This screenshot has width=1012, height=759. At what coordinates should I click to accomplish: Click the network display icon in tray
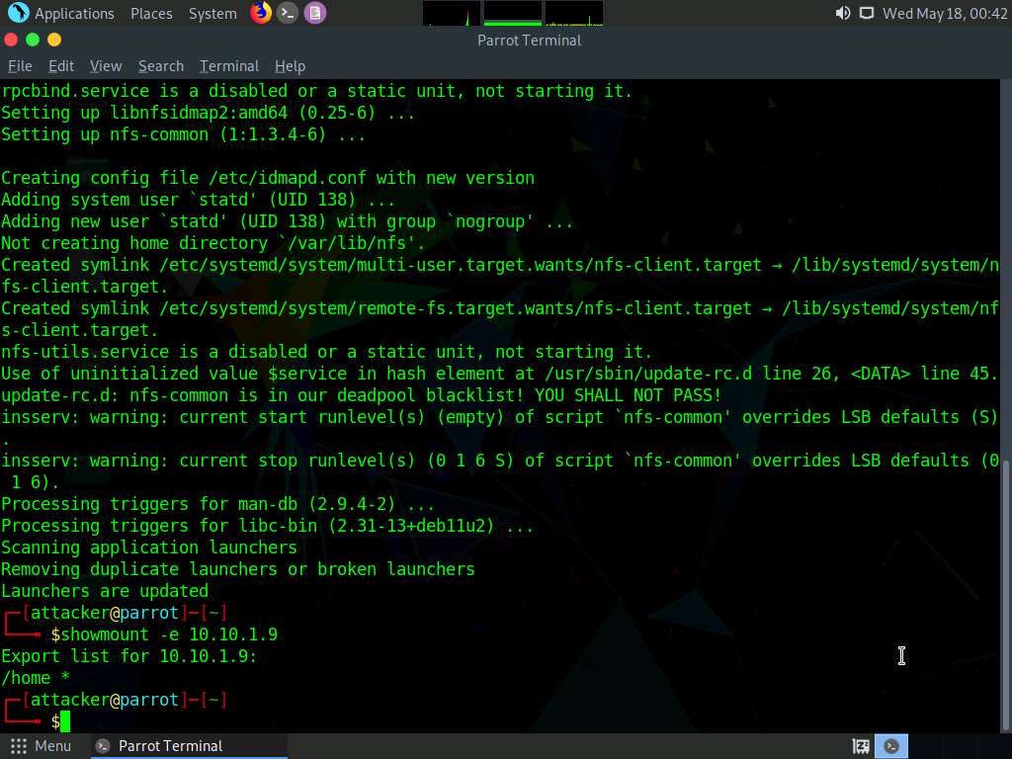click(x=867, y=13)
